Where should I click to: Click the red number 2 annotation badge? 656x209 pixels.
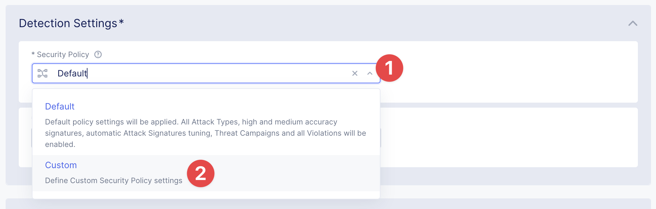click(x=201, y=173)
